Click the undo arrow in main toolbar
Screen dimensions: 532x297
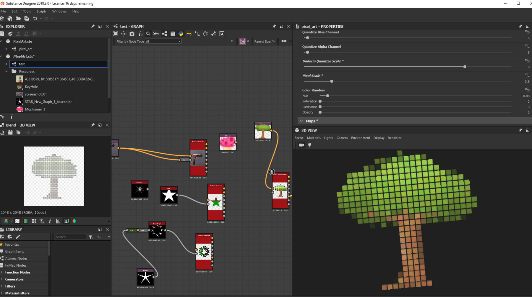pos(35,19)
